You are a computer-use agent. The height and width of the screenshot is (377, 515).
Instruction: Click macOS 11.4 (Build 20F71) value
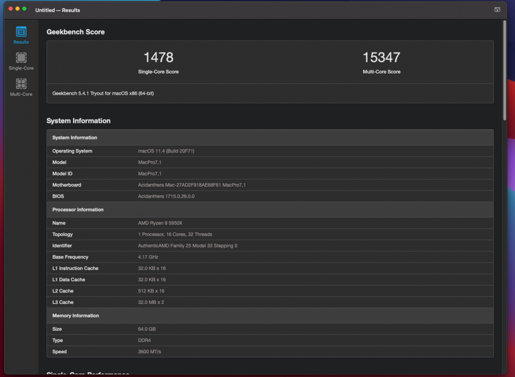[166, 151]
